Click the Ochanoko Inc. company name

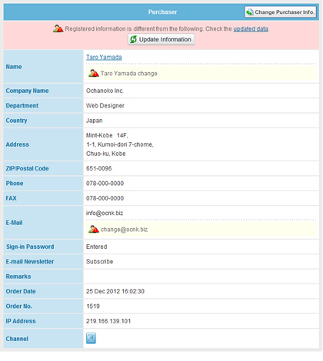105,91
